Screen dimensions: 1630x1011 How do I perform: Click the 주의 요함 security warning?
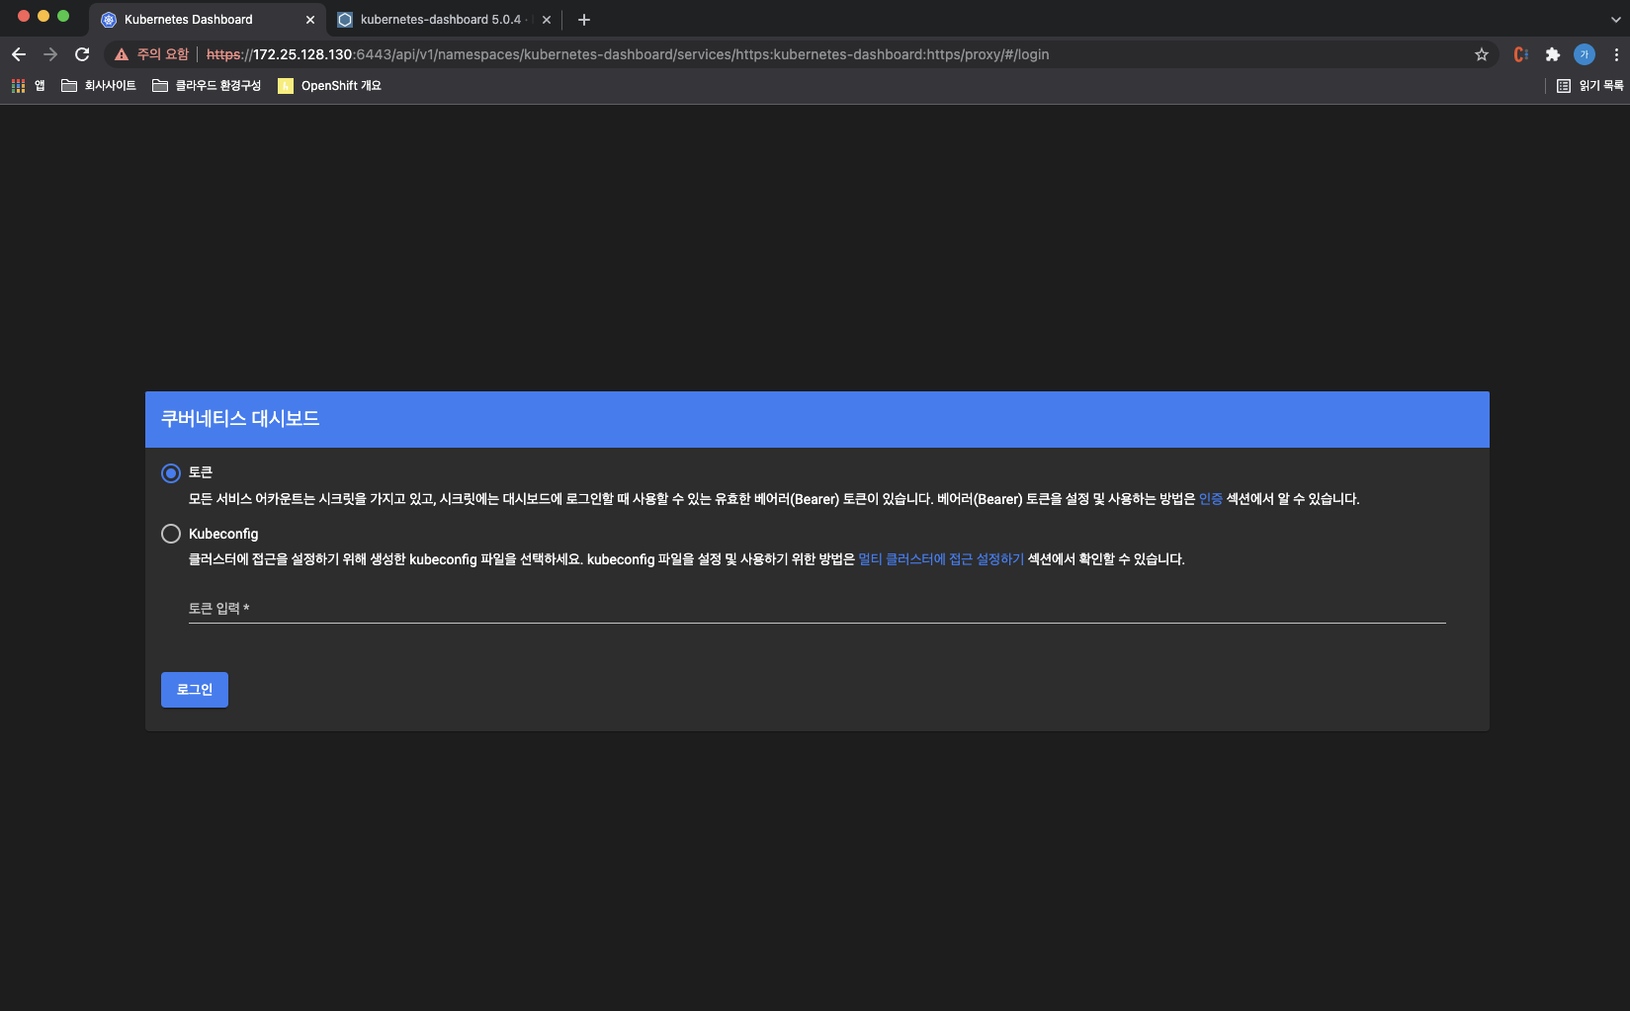[x=152, y=54]
